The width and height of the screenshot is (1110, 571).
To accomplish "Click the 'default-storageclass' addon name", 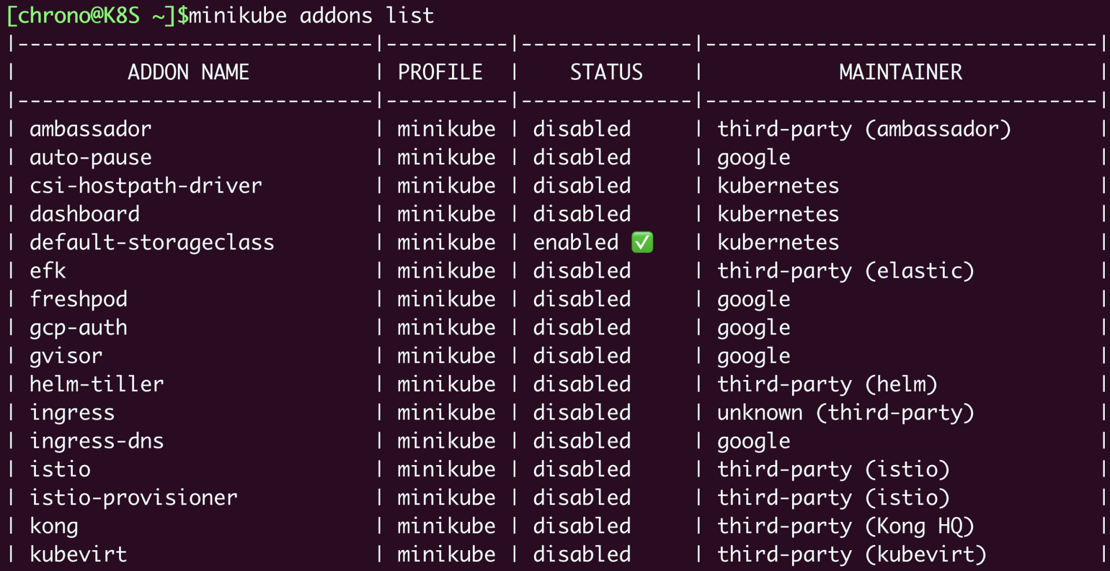I will tap(152, 242).
